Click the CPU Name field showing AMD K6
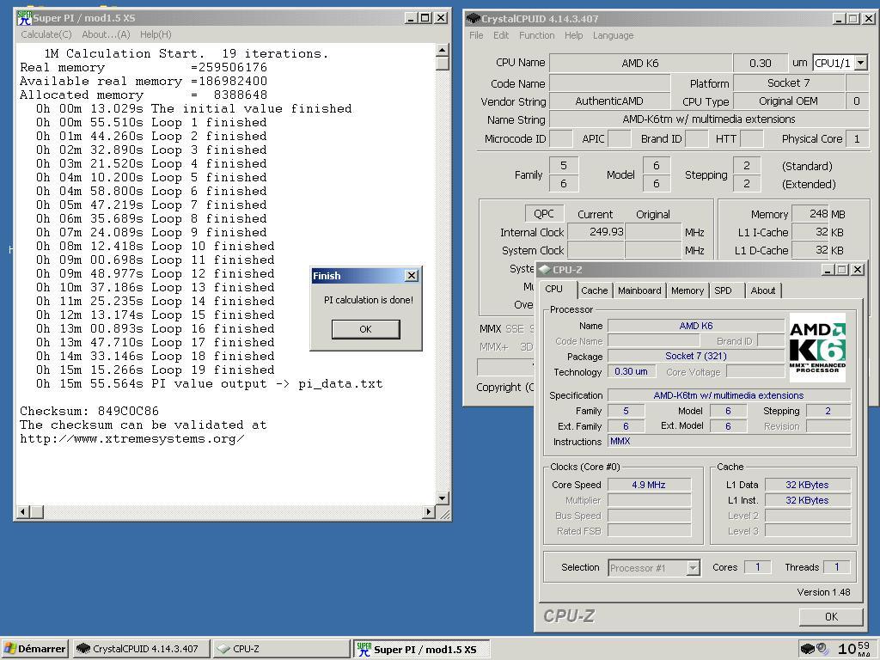The height and width of the screenshot is (660, 880). click(x=639, y=63)
